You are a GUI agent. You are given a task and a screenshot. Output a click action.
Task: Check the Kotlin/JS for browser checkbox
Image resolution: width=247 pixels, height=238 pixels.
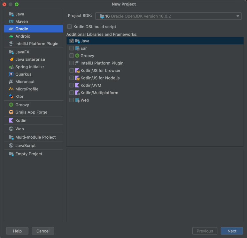pyautogui.click(x=72, y=70)
